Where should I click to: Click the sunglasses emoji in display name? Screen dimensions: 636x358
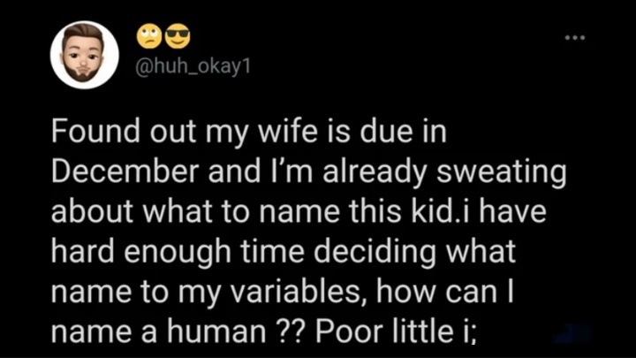pyautogui.click(x=177, y=38)
